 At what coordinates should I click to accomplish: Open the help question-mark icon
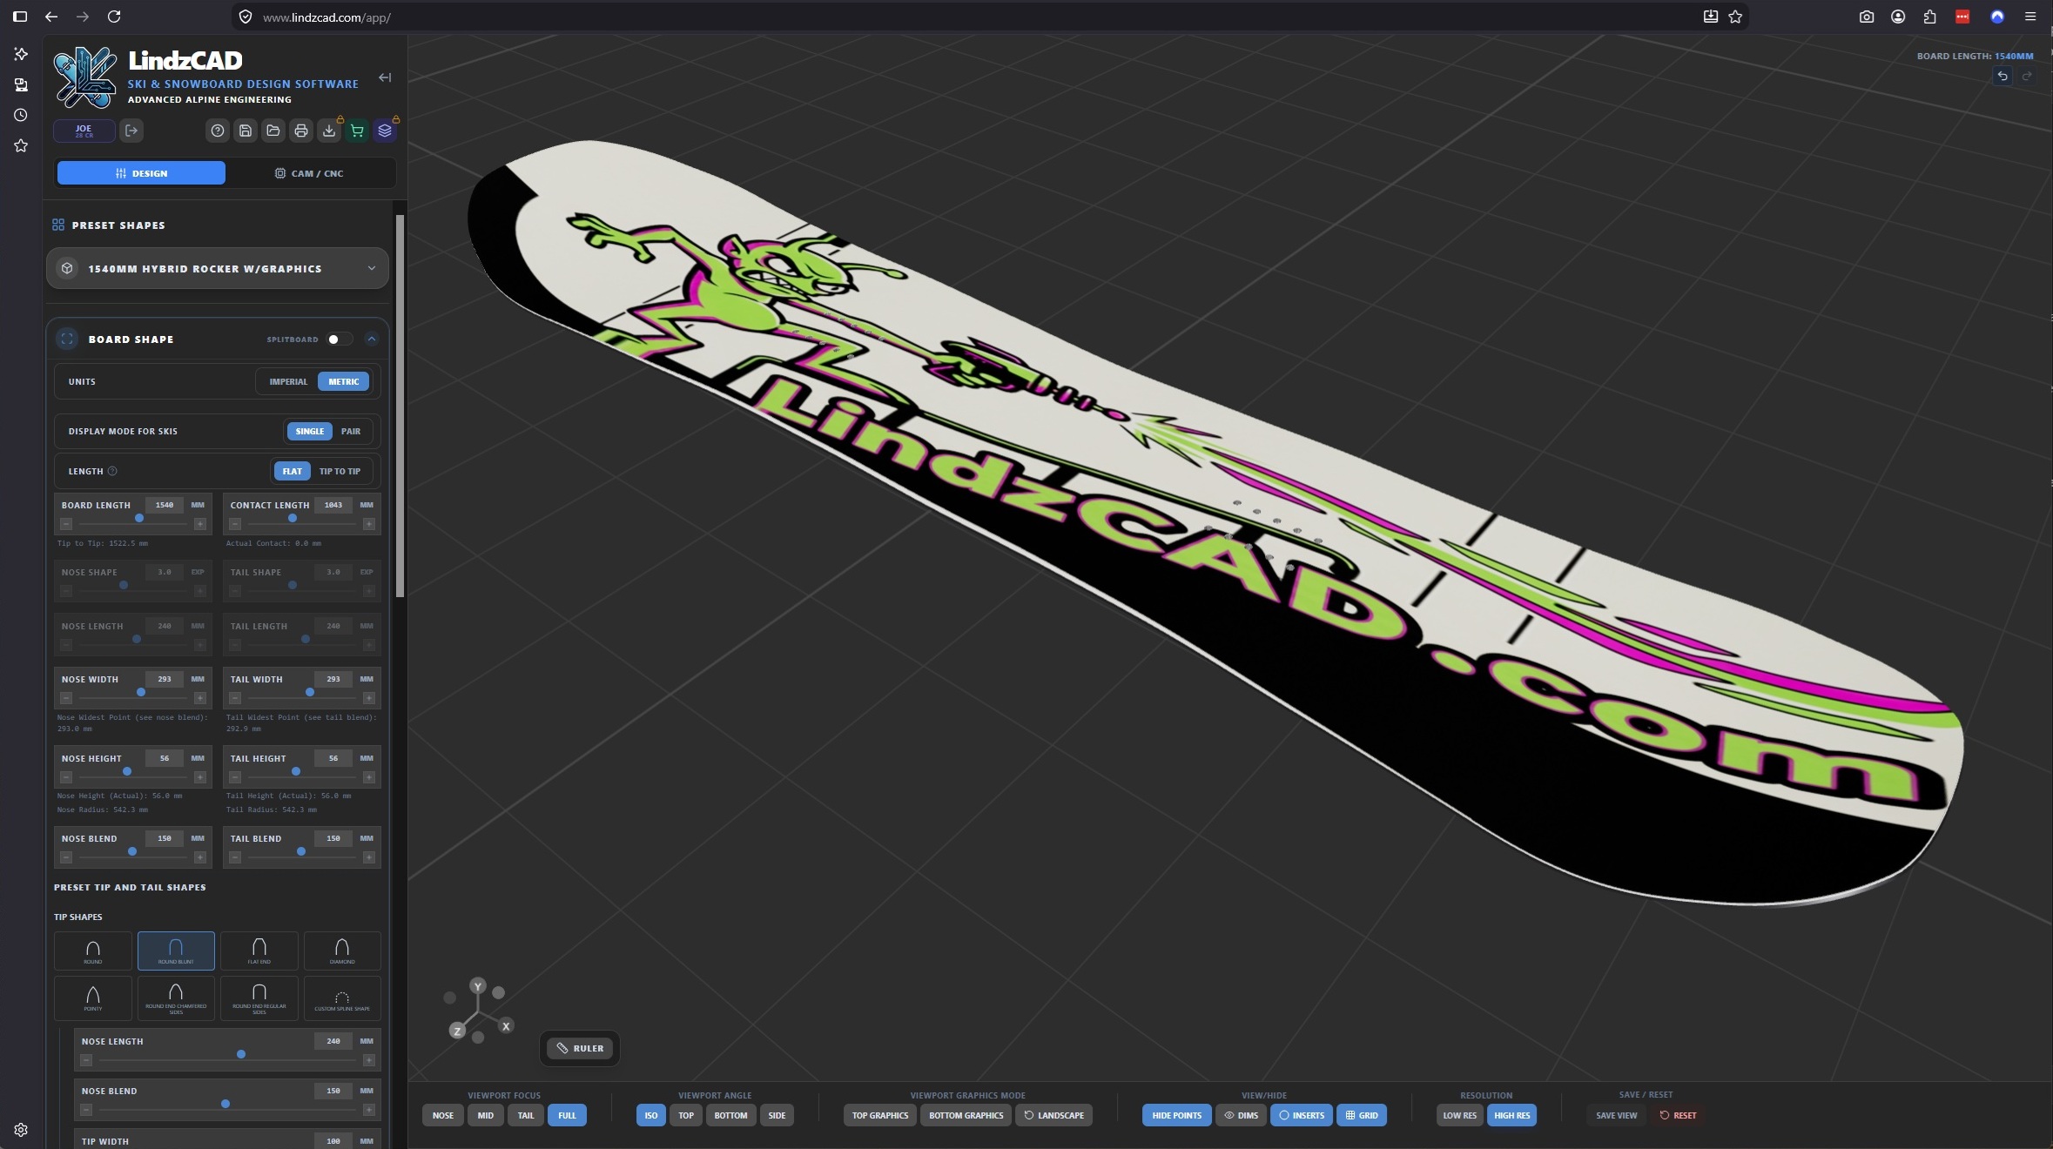tap(218, 131)
